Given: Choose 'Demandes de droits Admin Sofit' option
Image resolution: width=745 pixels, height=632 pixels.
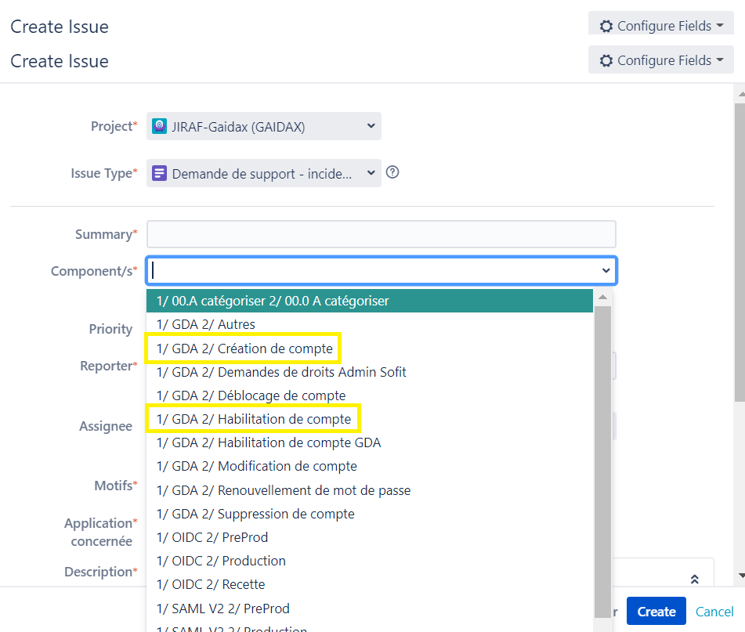Looking at the screenshot, I should [x=370, y=372].
